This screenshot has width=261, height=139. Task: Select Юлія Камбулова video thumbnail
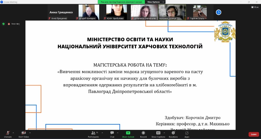click(116, 12)
